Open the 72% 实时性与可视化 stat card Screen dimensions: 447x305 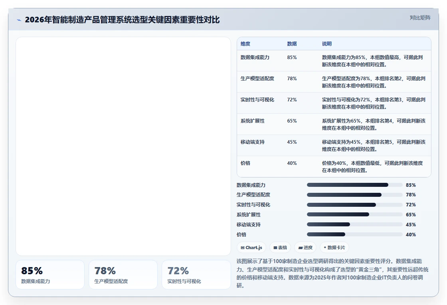(196, 275)
